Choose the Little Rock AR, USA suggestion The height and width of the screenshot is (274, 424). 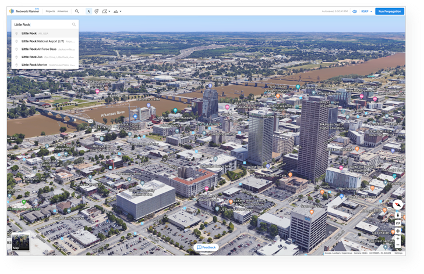click(45, 34)
